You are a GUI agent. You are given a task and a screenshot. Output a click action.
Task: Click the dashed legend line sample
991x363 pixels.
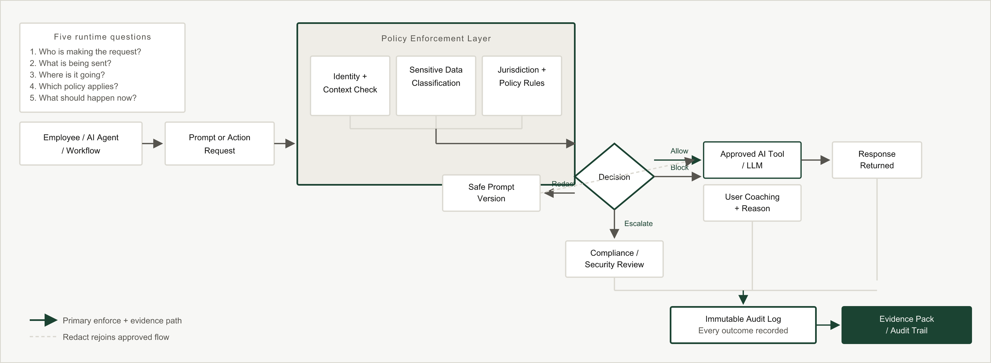click(43, 337)
